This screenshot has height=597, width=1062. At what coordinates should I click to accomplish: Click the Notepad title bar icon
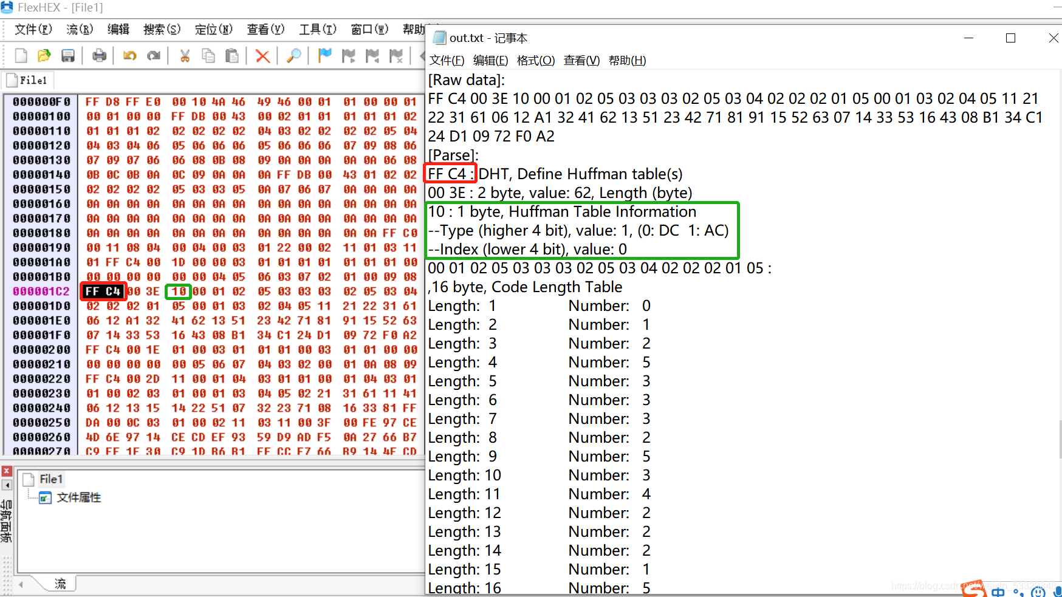point(439,38)
